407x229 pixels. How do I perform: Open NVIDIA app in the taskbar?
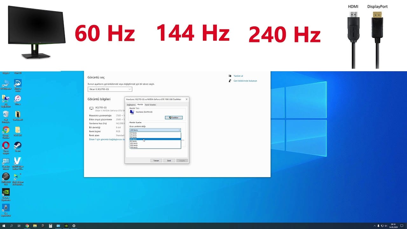click(x=66, y=226)
